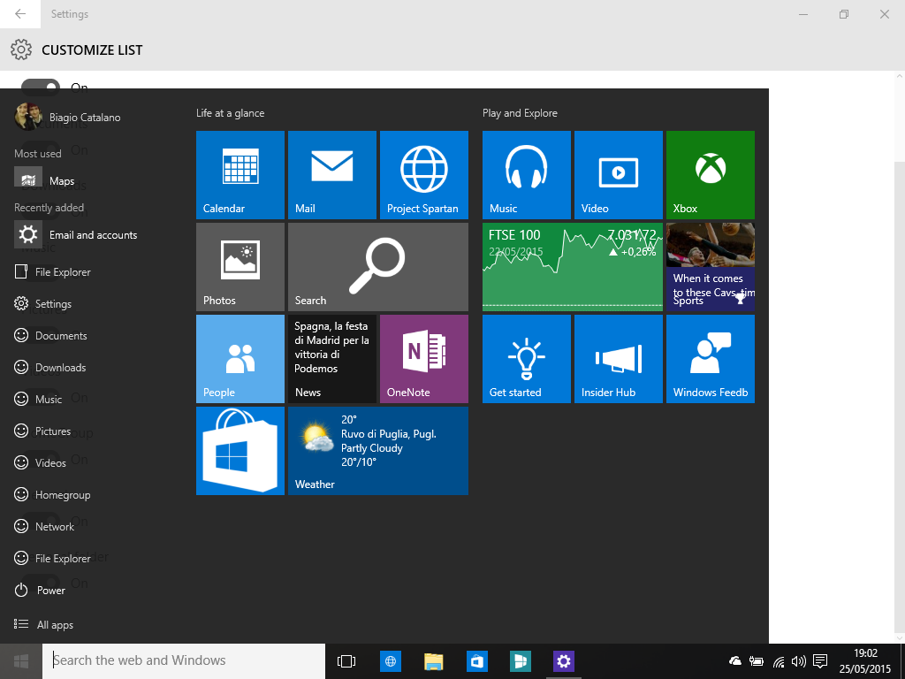Open Settings from the Start menu list
Image resolution: width=905 pixels, height=679 pixels.
click(42, 304)
